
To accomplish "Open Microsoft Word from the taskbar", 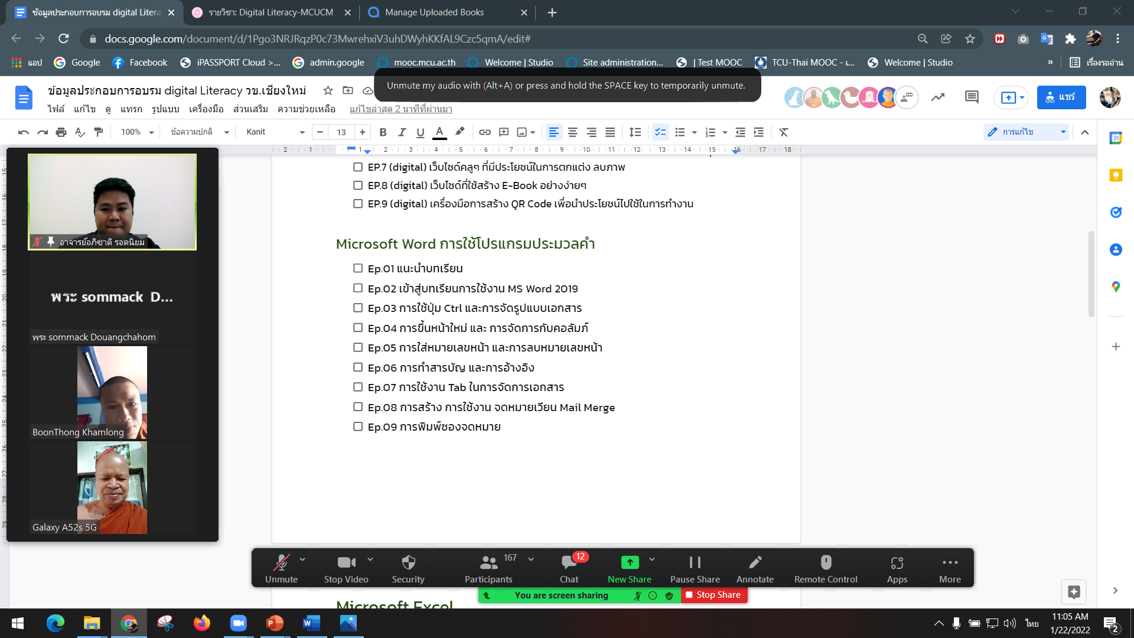I will click(311, 623).
